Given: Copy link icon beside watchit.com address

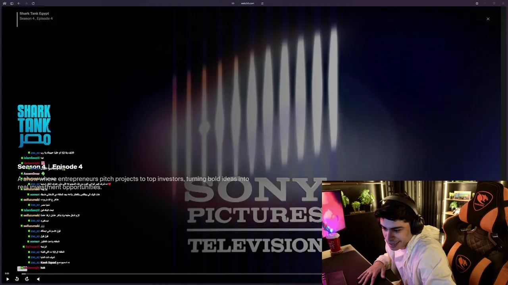Looking at the screenshot, I should [233, 3].
